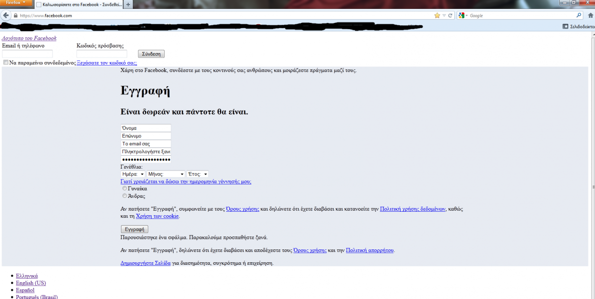The width and height of the screenshot is (595, 299).
Task: Click the Το email σας field
Action: tap(146, 144)
